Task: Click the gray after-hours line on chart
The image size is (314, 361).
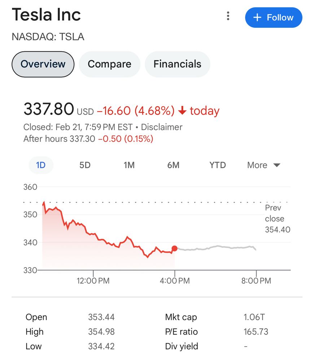Action: tap(217, 247)
